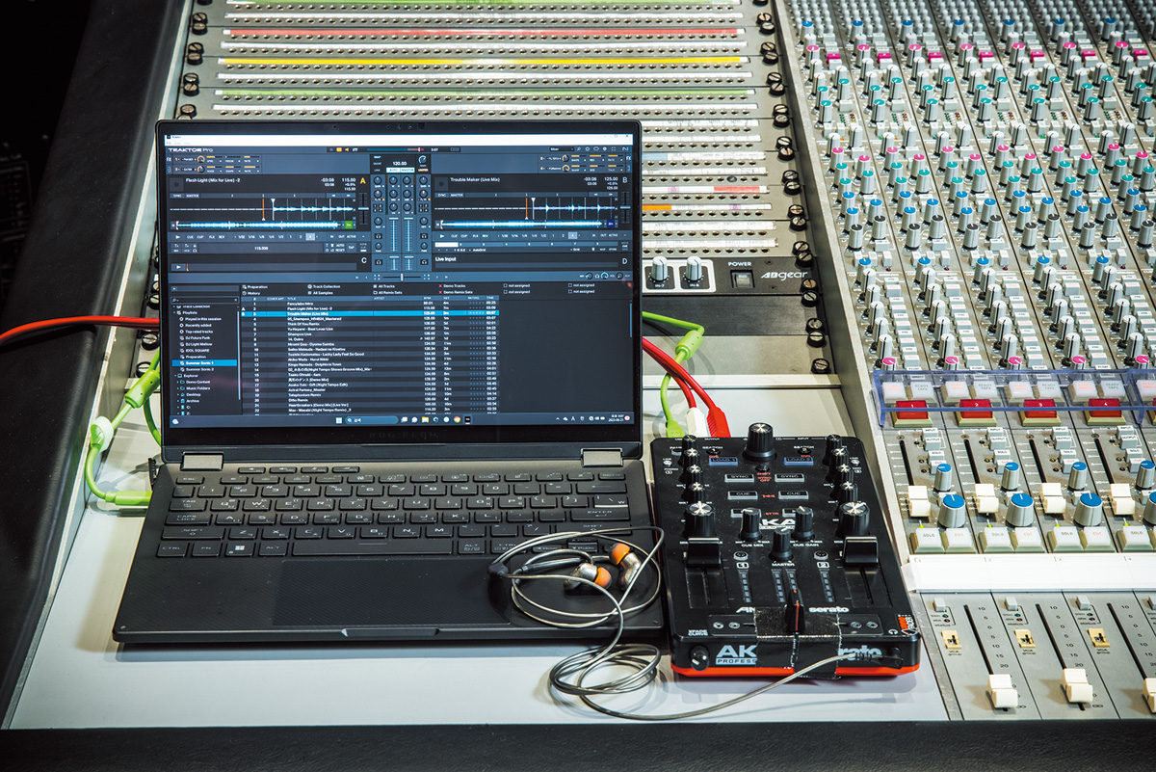Open the chat app on the taskbar
The width and height of the screenshot is (1156, 772).
point(414,420)
